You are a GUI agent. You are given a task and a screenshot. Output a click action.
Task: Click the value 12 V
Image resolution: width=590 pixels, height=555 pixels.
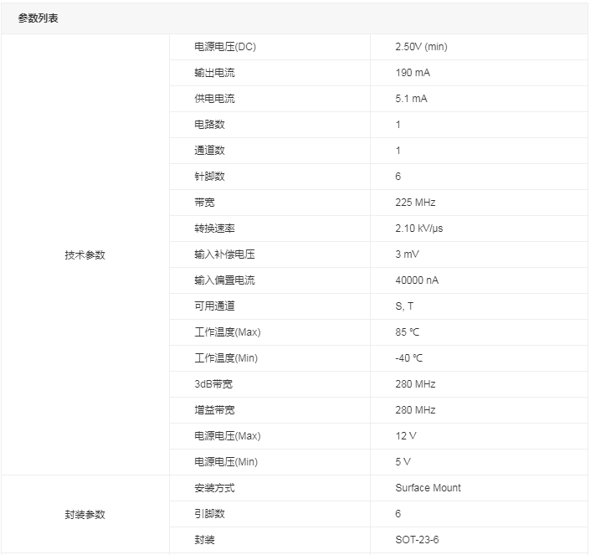click(406, 436)
